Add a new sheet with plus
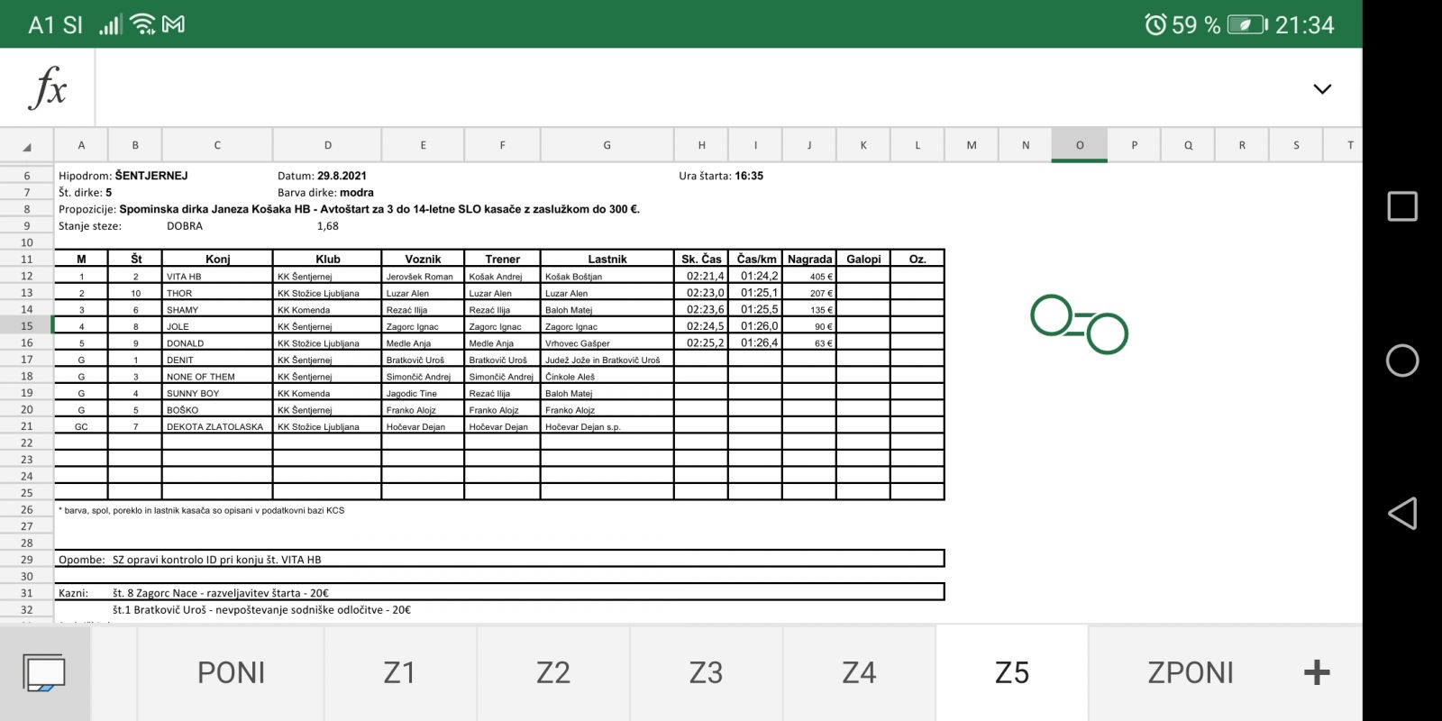The width and height of the screenshot is (1442, 721). 1316,672
